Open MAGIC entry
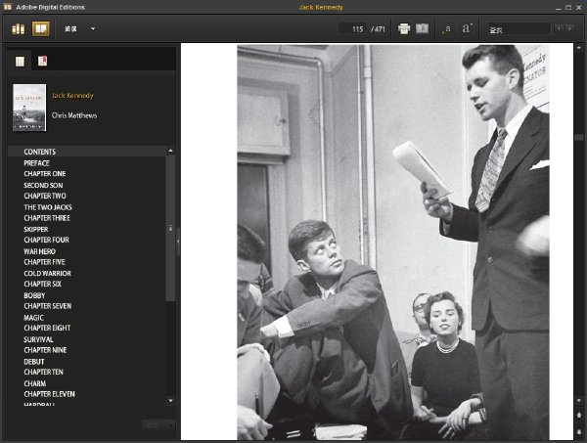 tap(33, 318)
